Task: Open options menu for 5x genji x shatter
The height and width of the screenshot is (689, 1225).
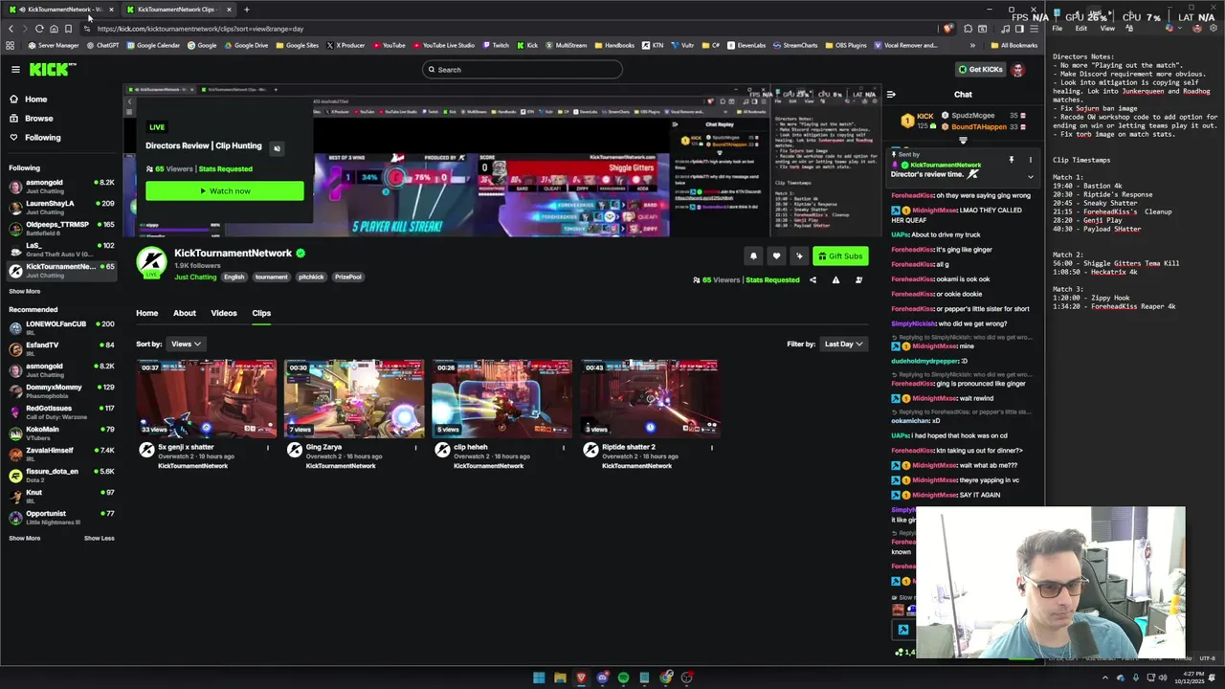Action: [268, 448]
